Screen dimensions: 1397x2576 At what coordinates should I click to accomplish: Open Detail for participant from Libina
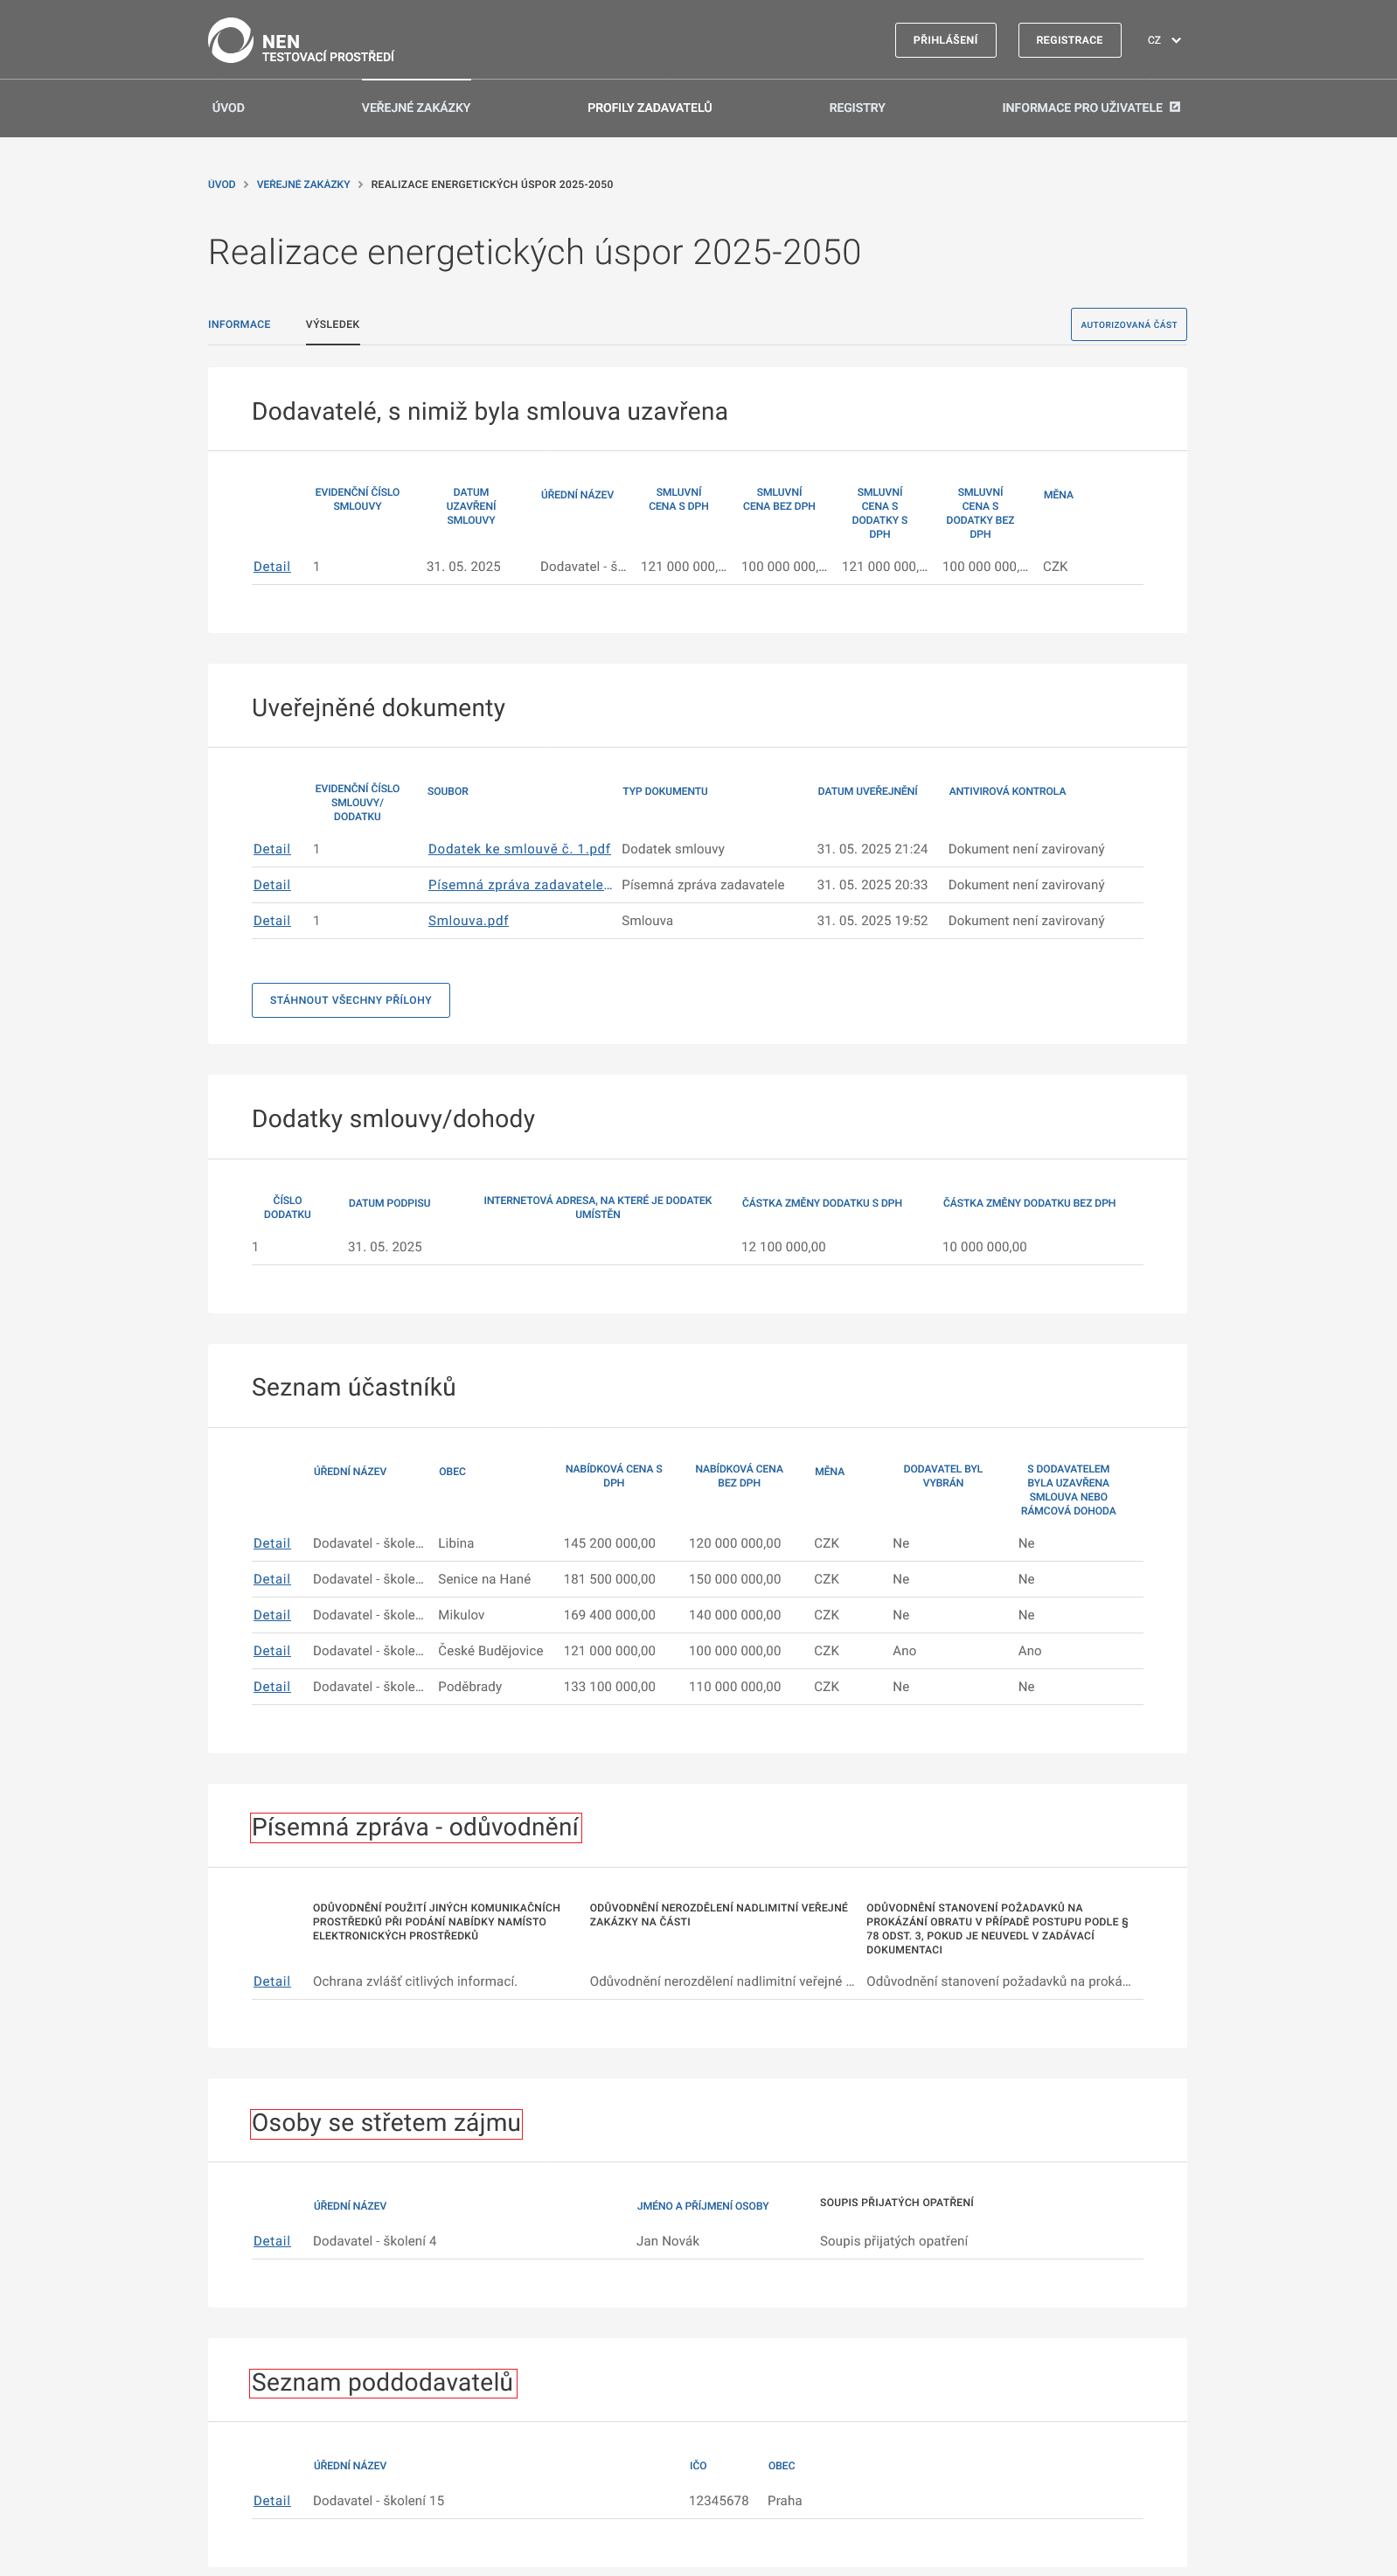click(272, 1544)
